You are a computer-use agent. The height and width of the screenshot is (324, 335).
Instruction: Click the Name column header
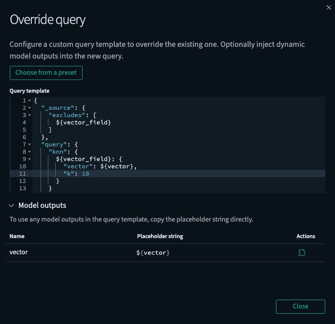pos(17,236)
